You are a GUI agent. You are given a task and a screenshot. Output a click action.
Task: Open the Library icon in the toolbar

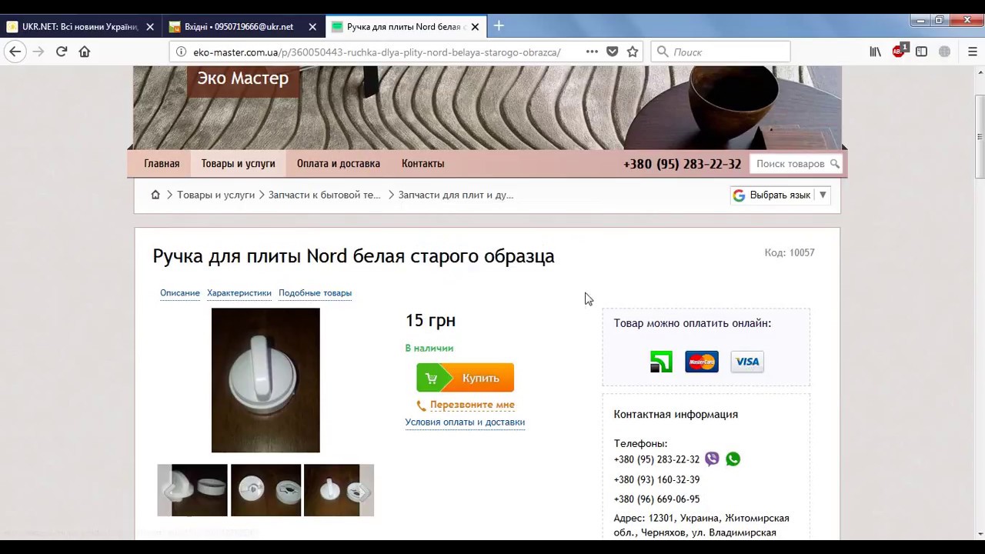(875, 52)
